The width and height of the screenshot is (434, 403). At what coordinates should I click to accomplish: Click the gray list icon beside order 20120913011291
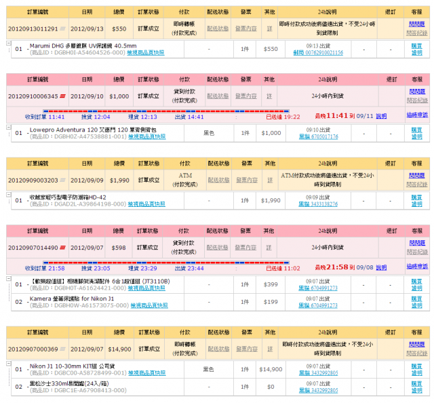click(62, 28)
